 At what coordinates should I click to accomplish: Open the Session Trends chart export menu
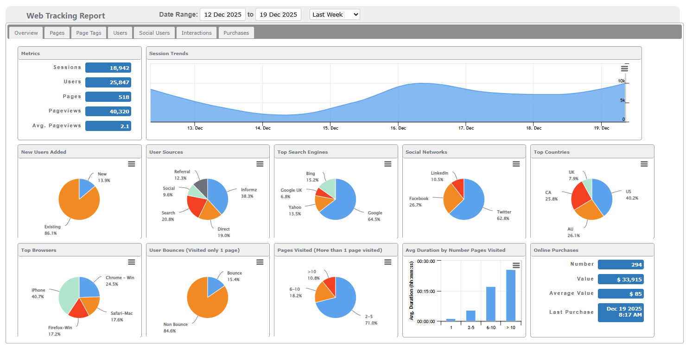point(625,68)
